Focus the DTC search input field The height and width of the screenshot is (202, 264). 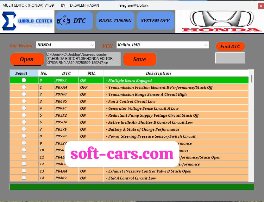tap(230, 58)
